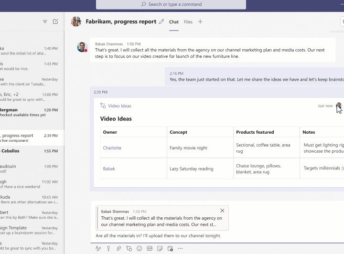Open the Format text icon

[98, 248]
